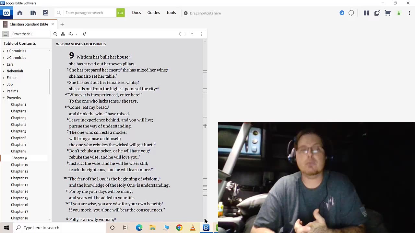Screen dimensions: 415x233
Task: Close the Christian Standard Bible tab
Action: coord(53,24)
